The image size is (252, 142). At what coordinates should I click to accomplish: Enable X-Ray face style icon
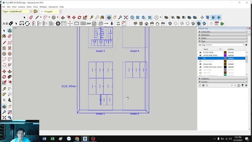point(170,24)
